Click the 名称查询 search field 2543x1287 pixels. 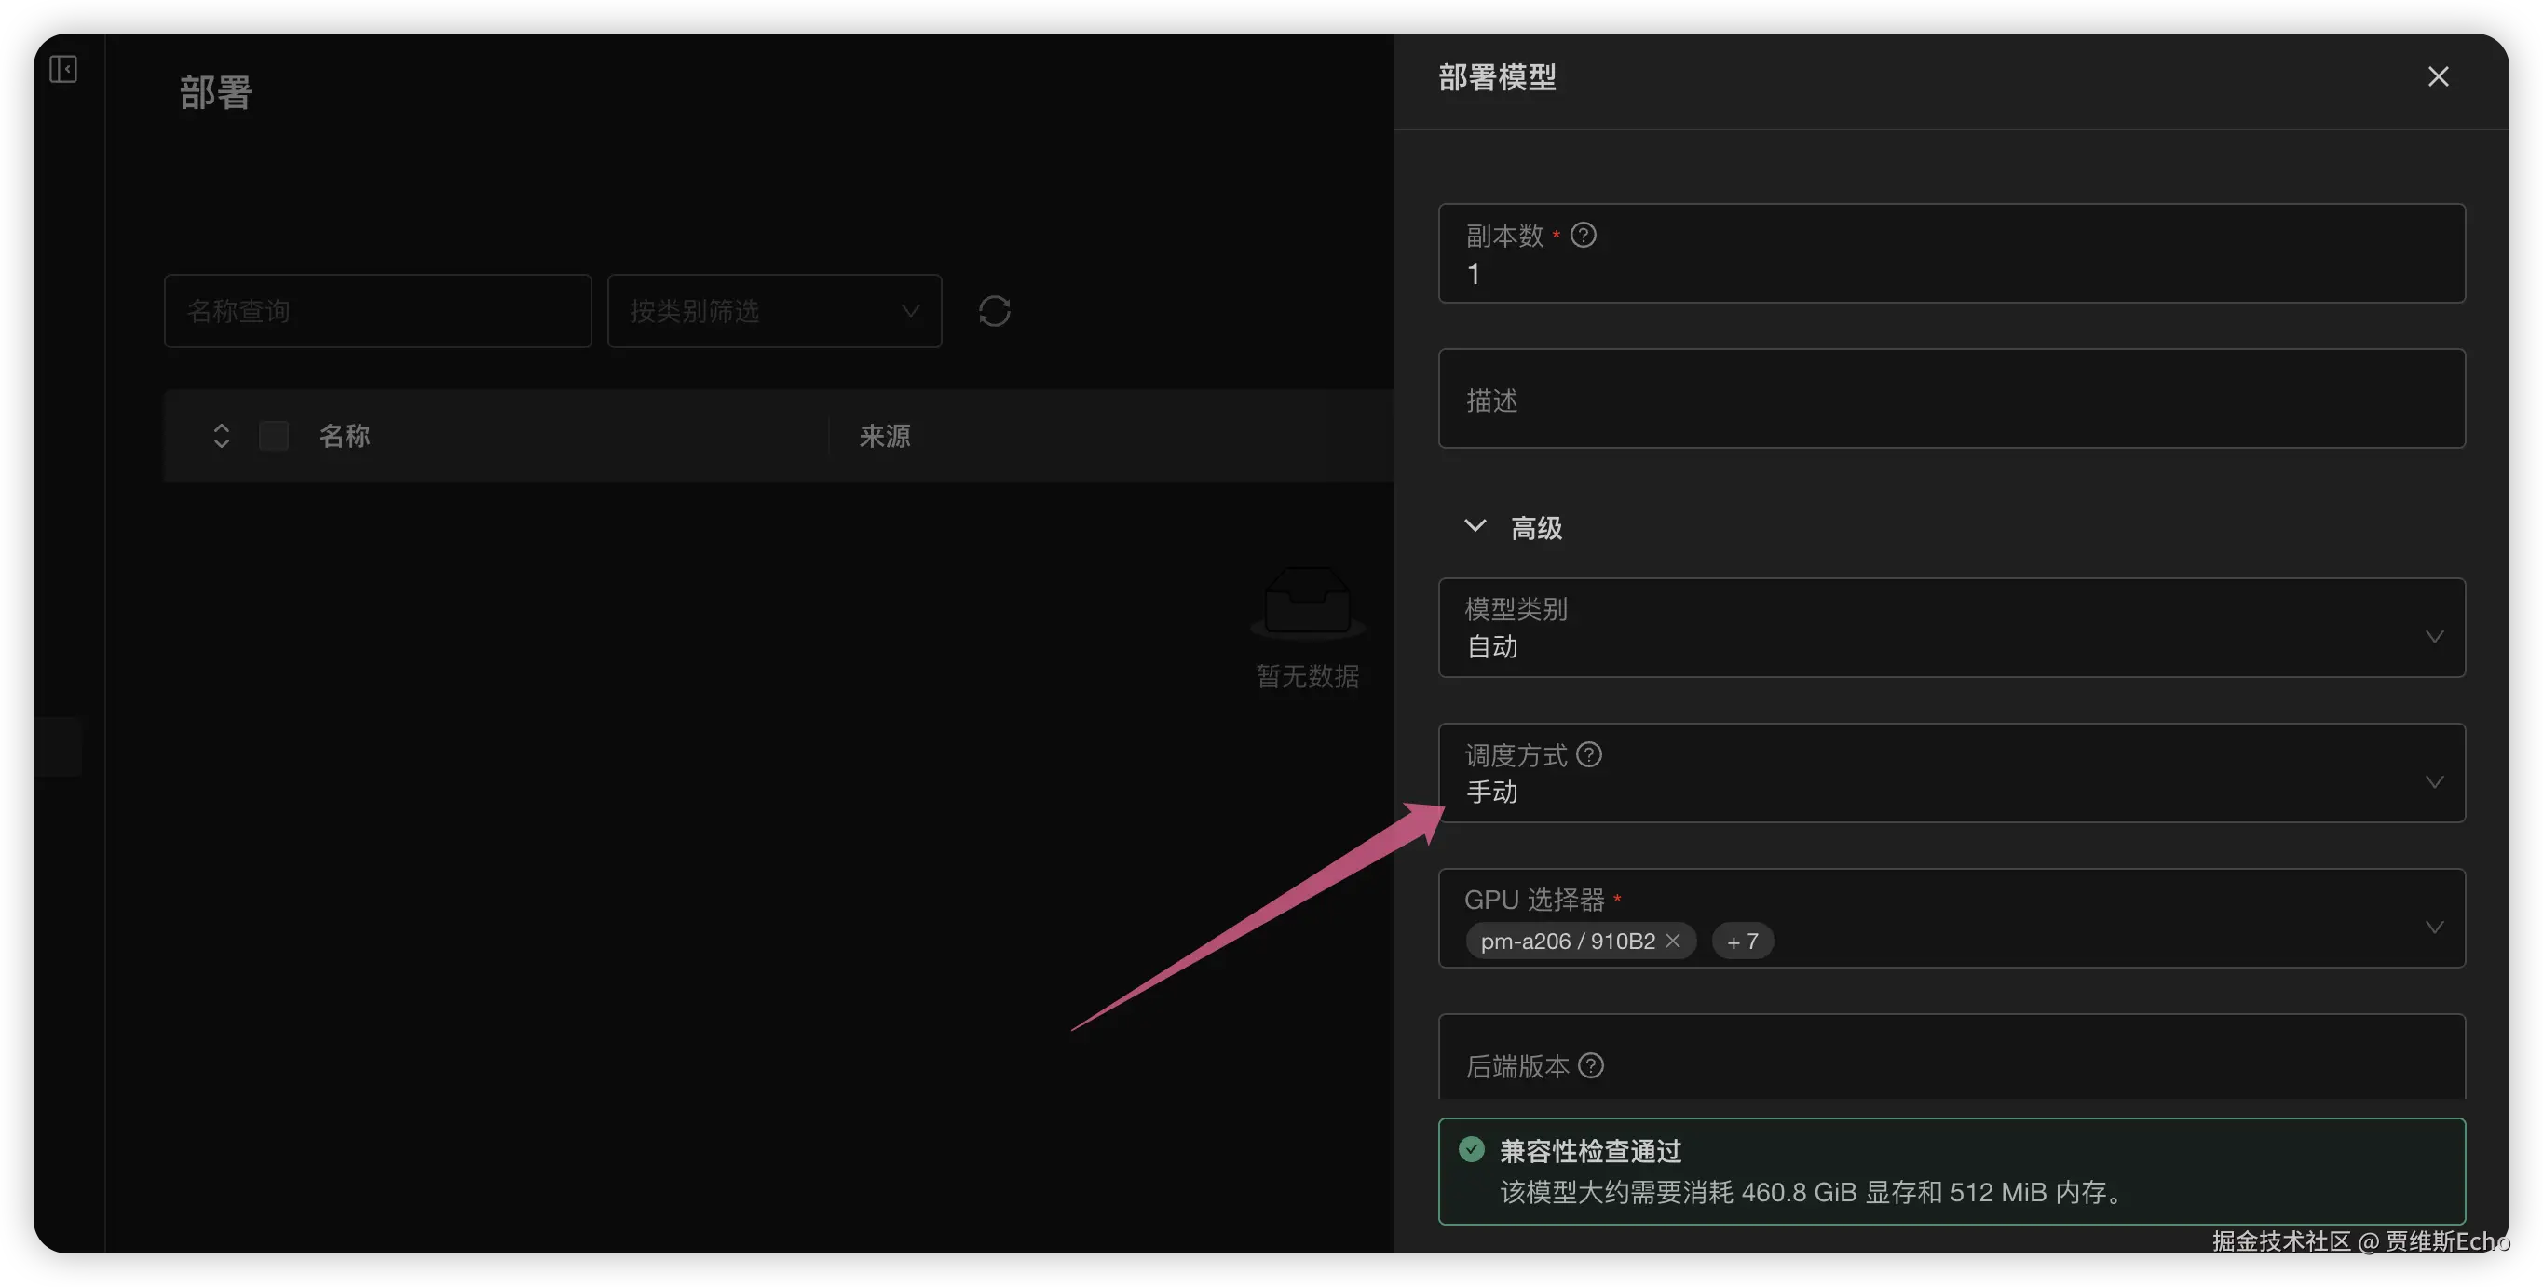click(377, 311)
